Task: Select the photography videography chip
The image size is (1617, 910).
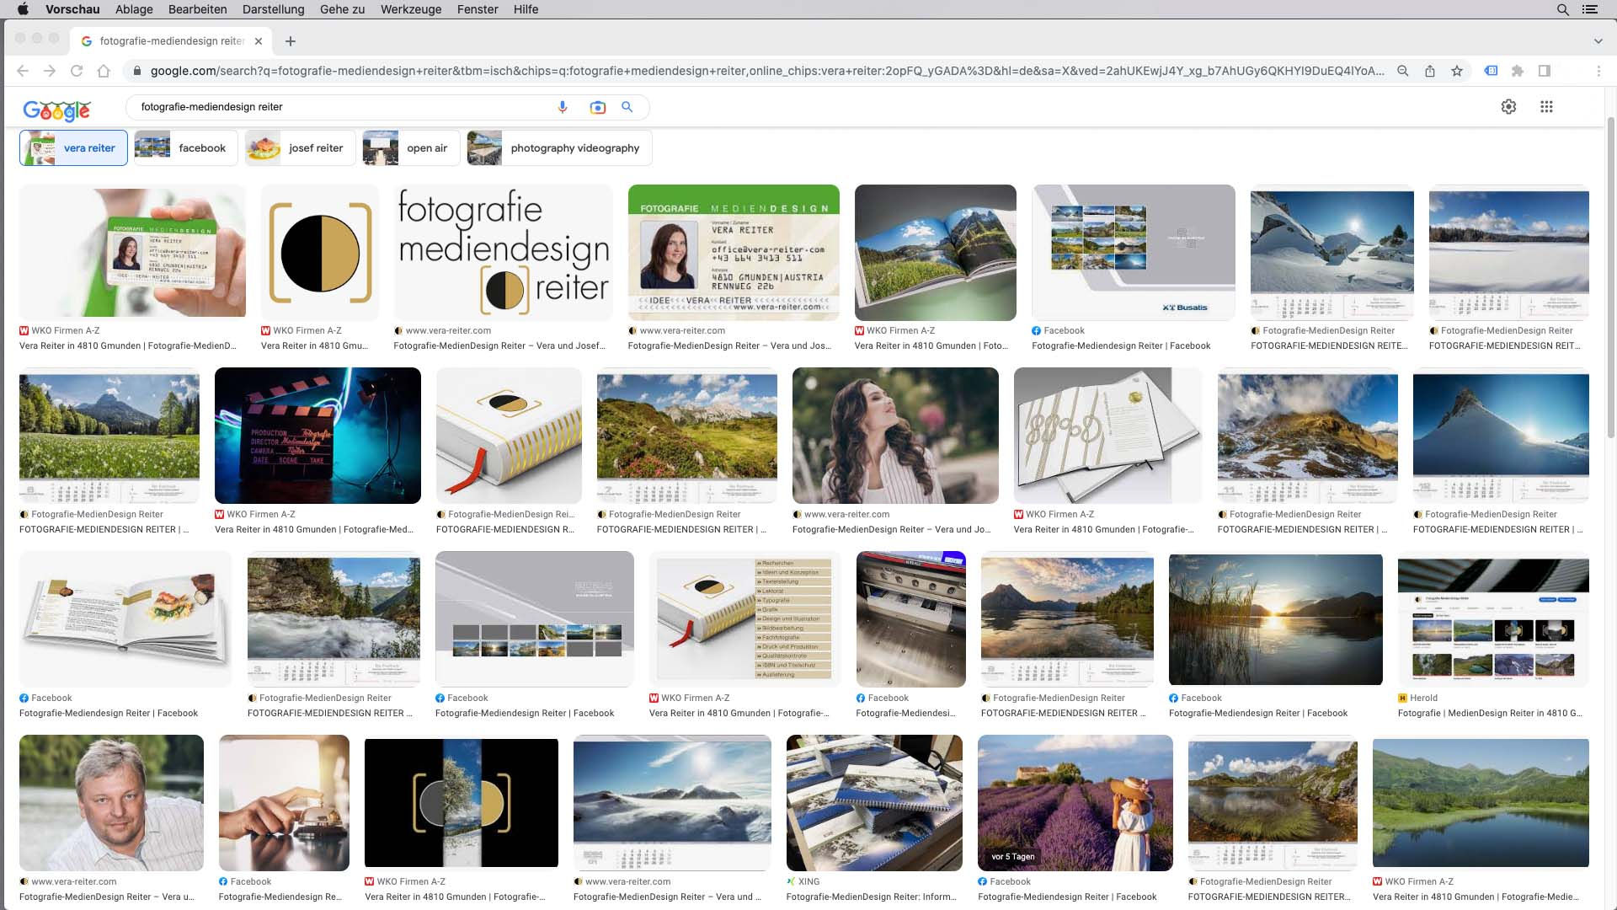Action: click(x=559, y=147)
